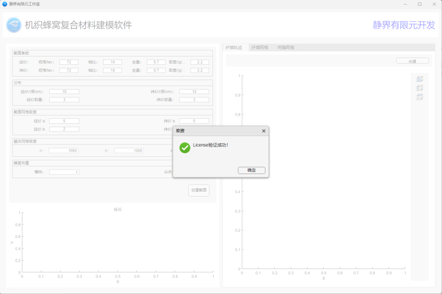Click the 确定 button in the welcome dialog
442x294 pixels.
point(251,170)
